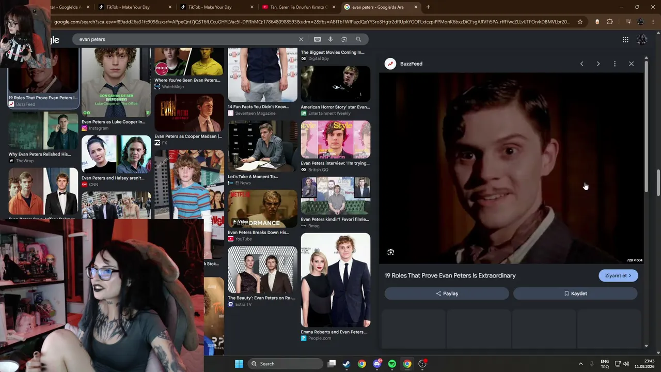This screenshot has width=661, height=372.
Task: Click the Kaydet save button
Action: [x=575, y=293]
